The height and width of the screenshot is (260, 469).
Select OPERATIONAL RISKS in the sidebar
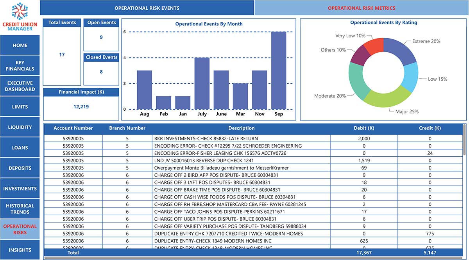coord(20,229)
